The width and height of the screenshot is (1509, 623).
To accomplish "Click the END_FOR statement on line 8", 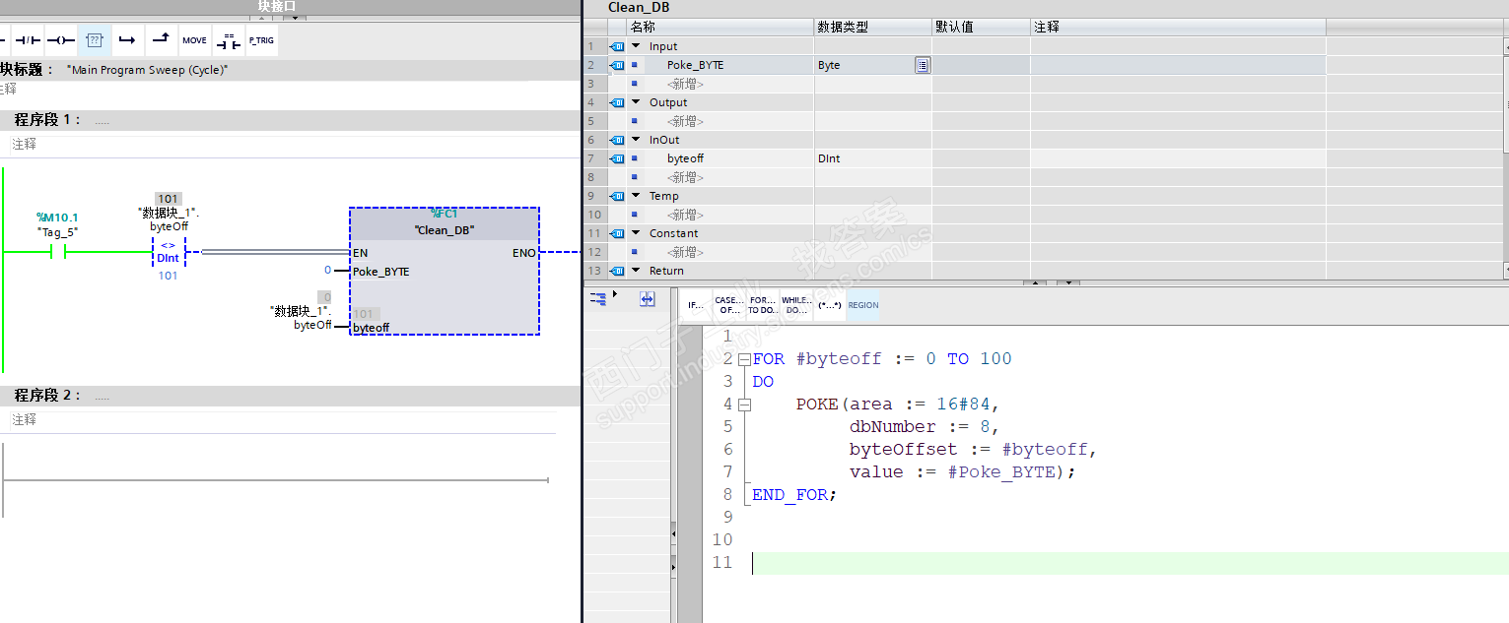I will pos(793,495).
